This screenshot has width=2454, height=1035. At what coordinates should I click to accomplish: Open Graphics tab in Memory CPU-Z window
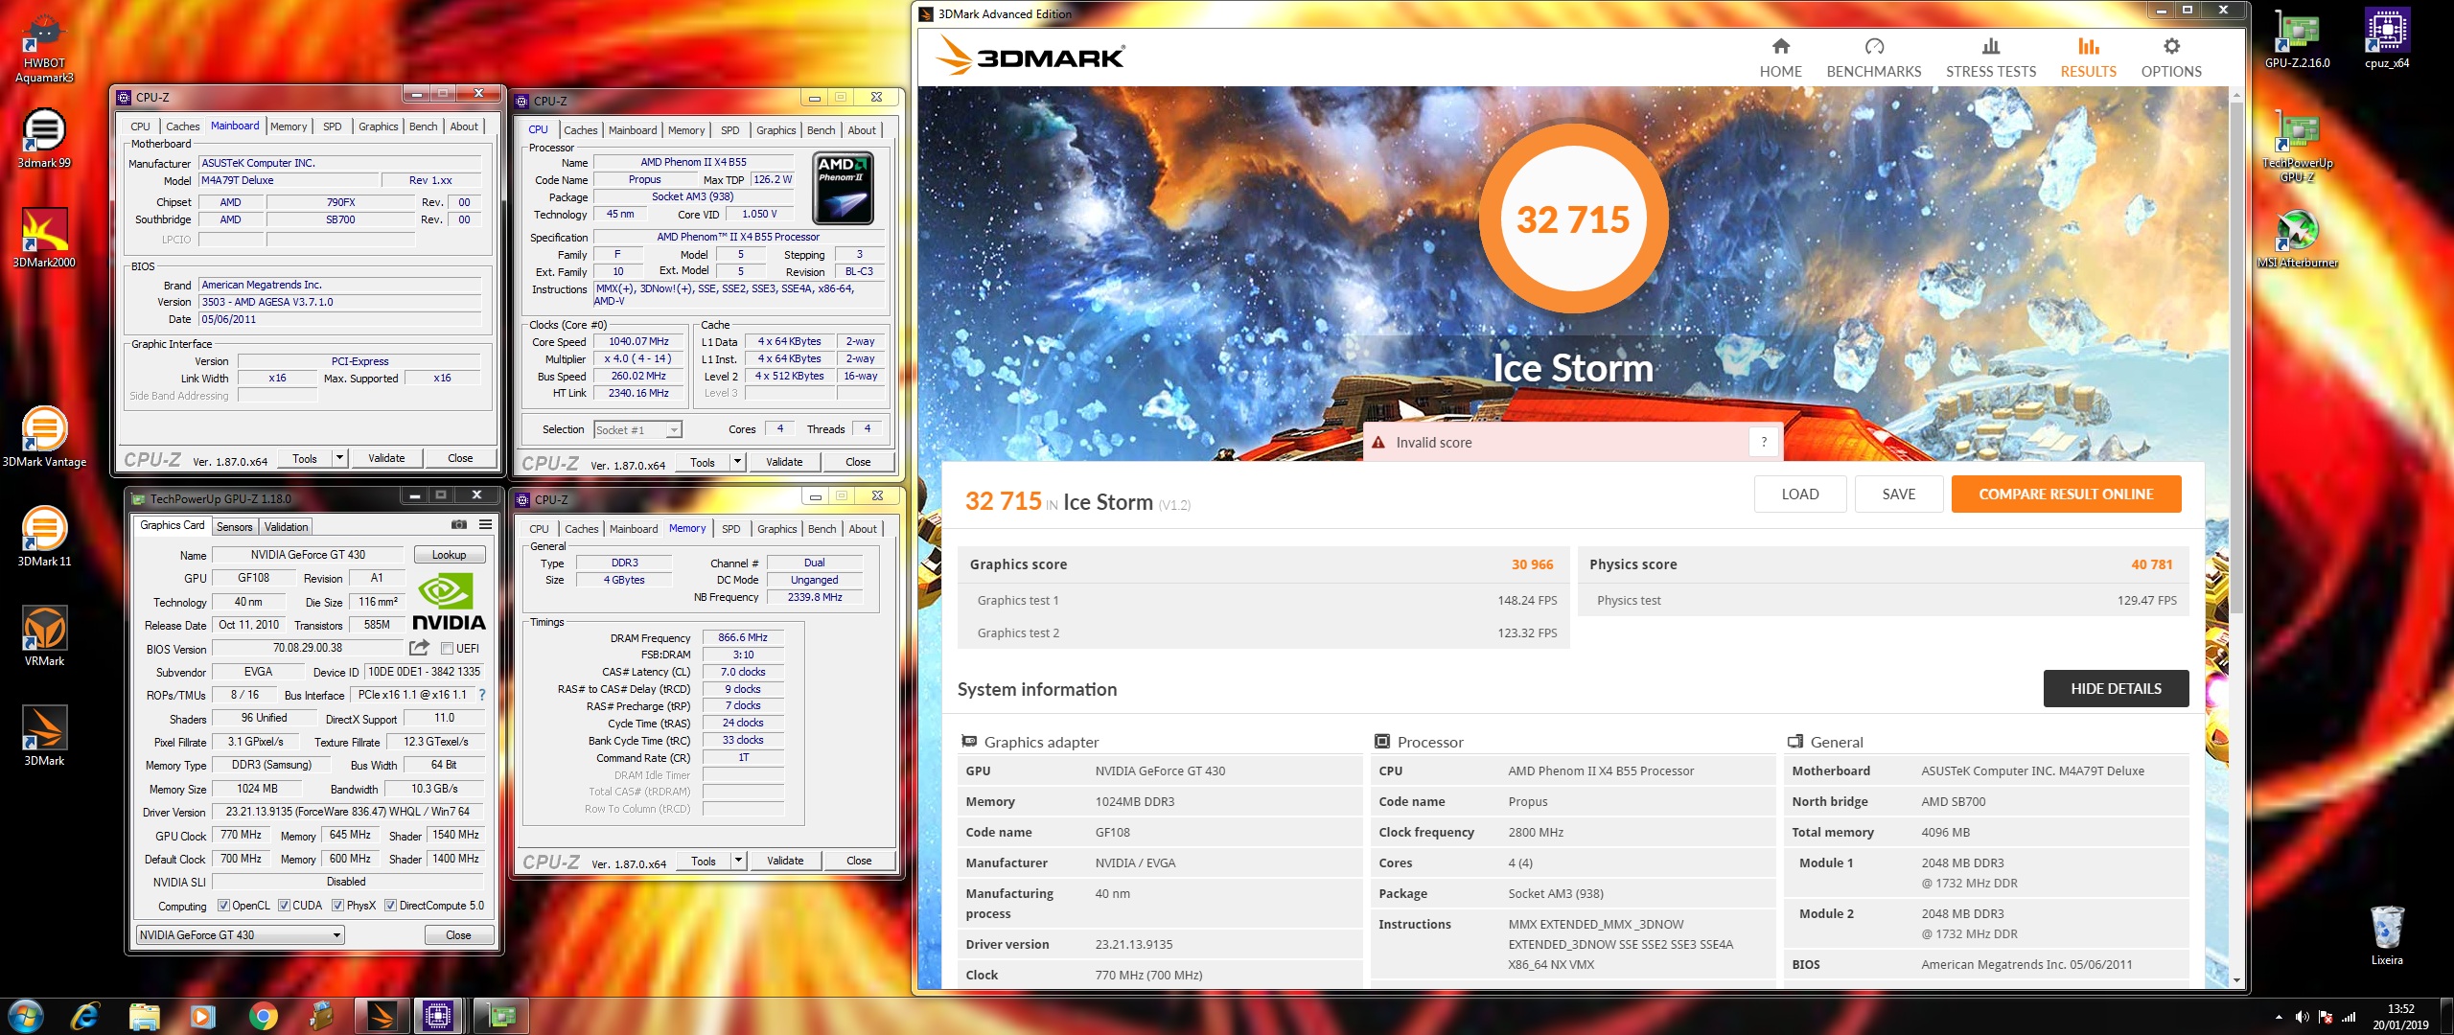pyautogui.click(x=776, y=529)
